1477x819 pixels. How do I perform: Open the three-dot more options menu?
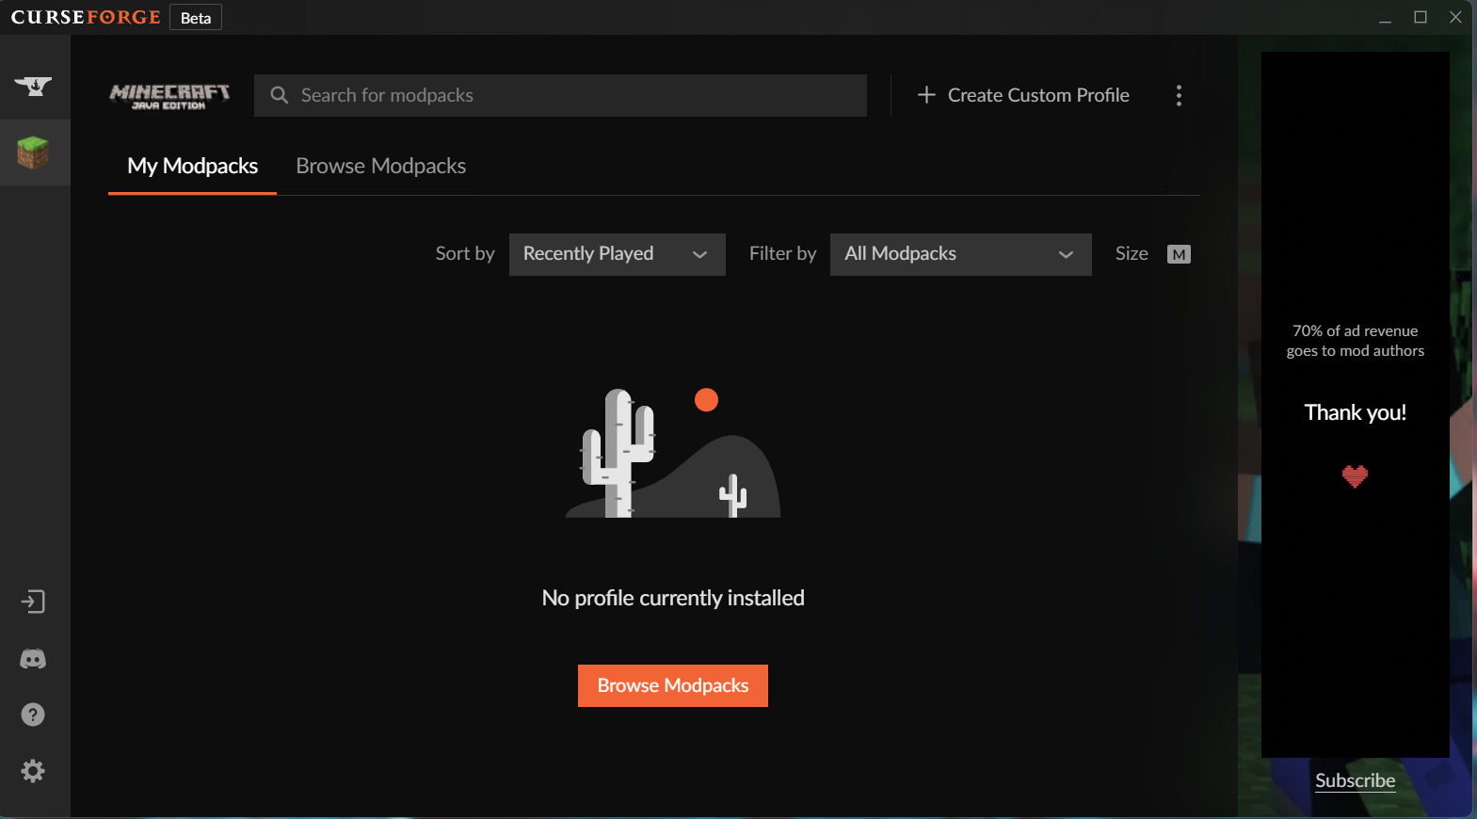click(x=1179, y=95)
